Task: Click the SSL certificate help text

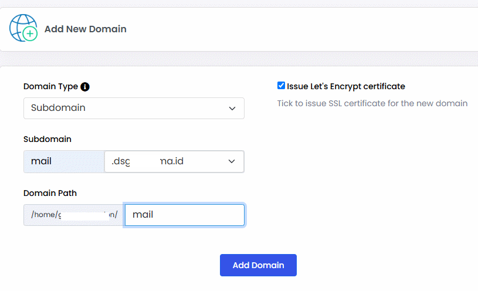Action: [x=372, y=103]
